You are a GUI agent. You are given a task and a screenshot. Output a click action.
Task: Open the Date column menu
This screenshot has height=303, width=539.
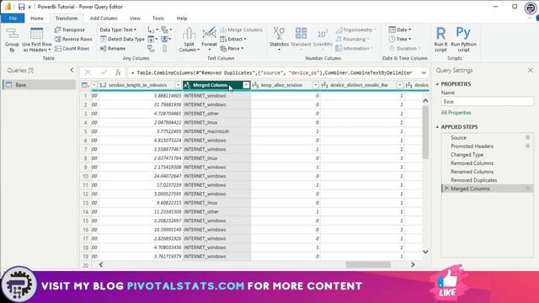click(x=400, y=30)
